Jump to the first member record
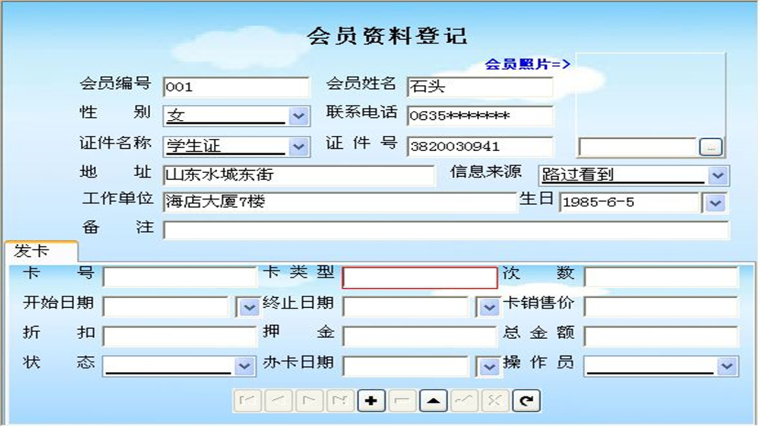The image size is (760, 427). 249,400
